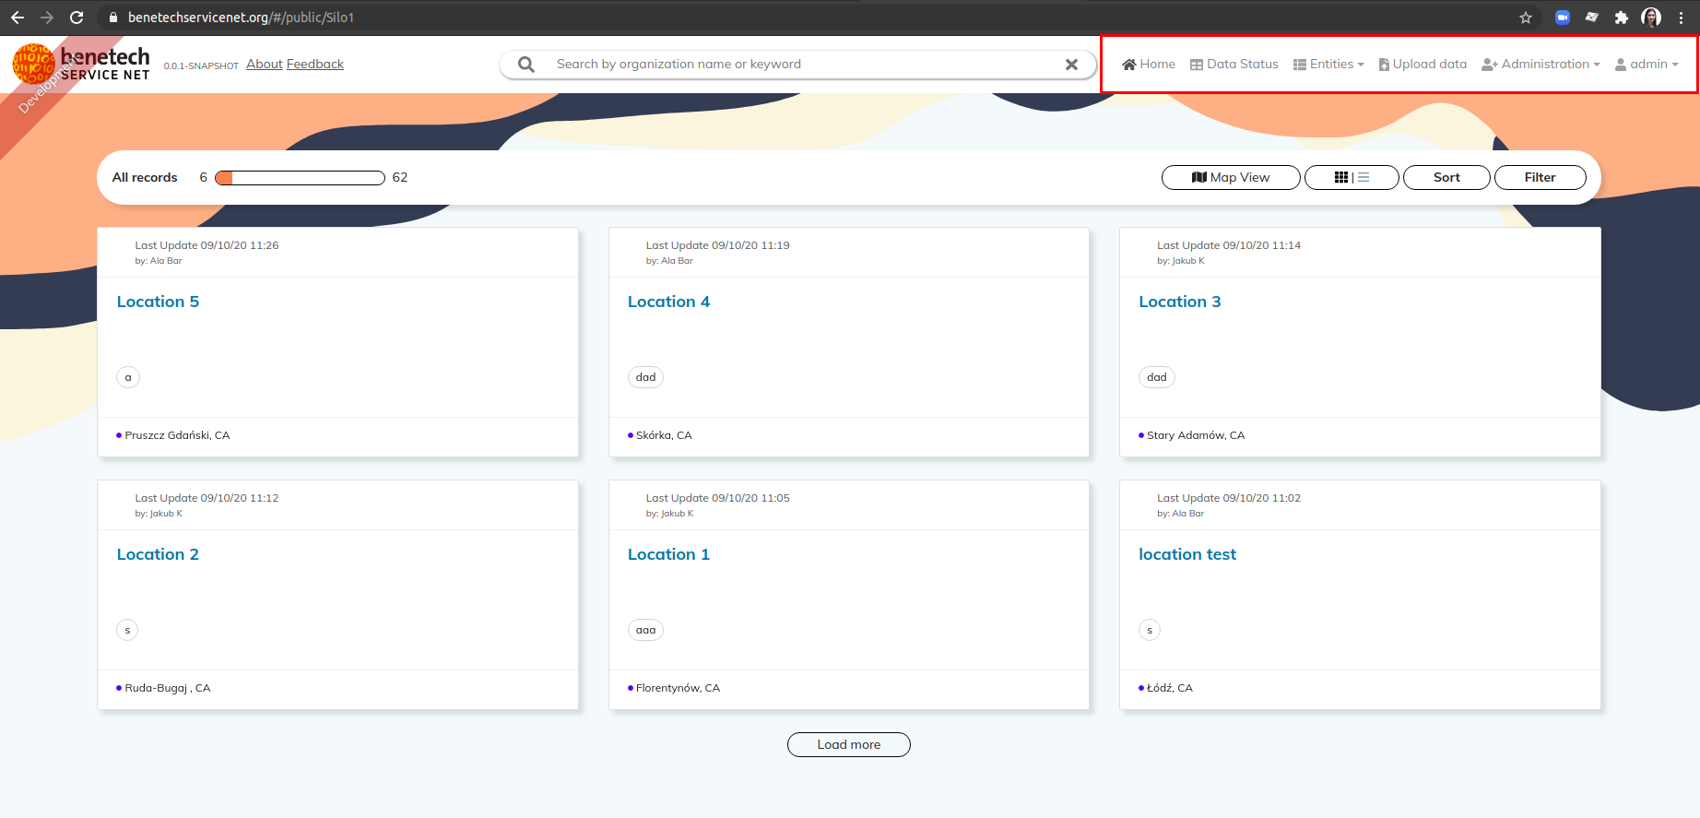1700x818 pixels.
Task: Switch to list view icon
Action: pos(1364,177)
